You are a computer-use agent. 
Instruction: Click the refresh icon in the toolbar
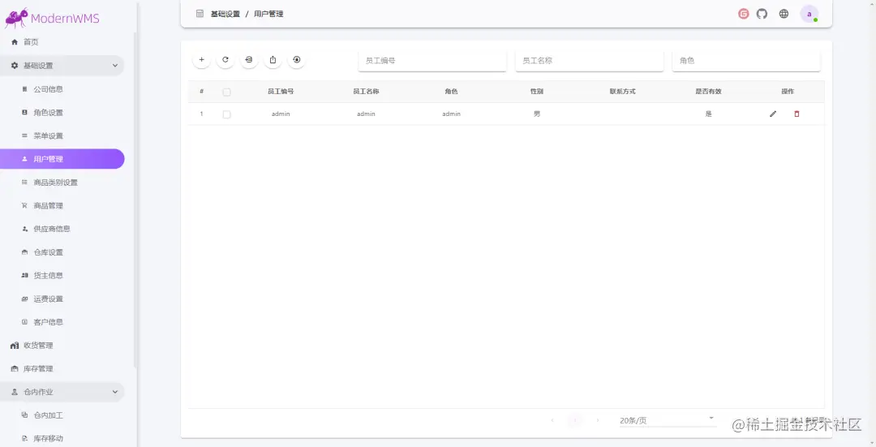coord(225,60)
